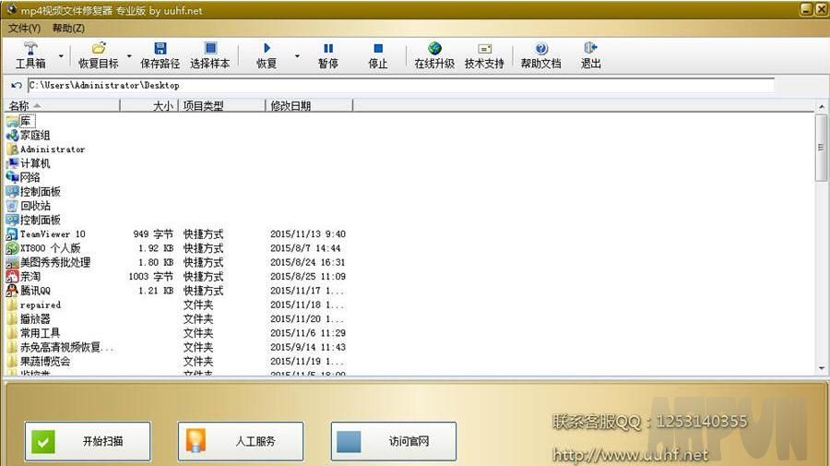830x466 pixels.
Task: Click the XT800 shortcut icon
Action: pos(12,248)
